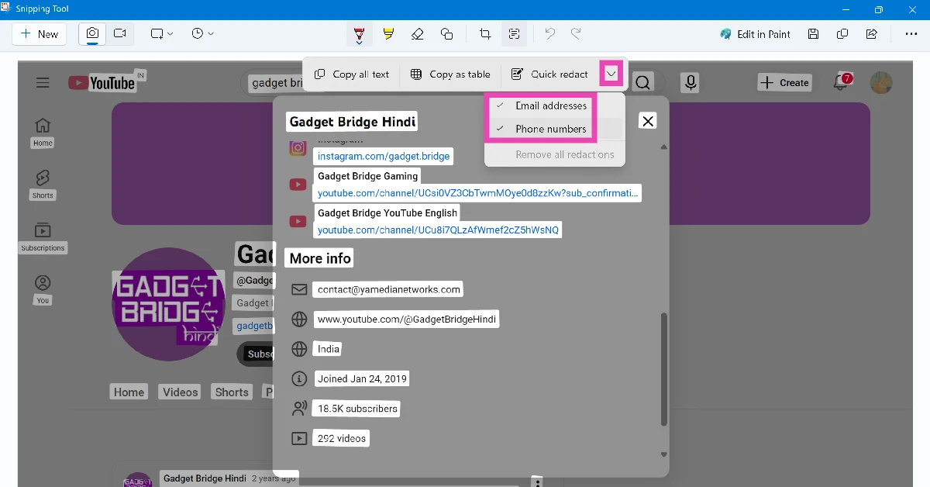
Task: Select the highlighter tool
Action: click(x=388, y=34)
